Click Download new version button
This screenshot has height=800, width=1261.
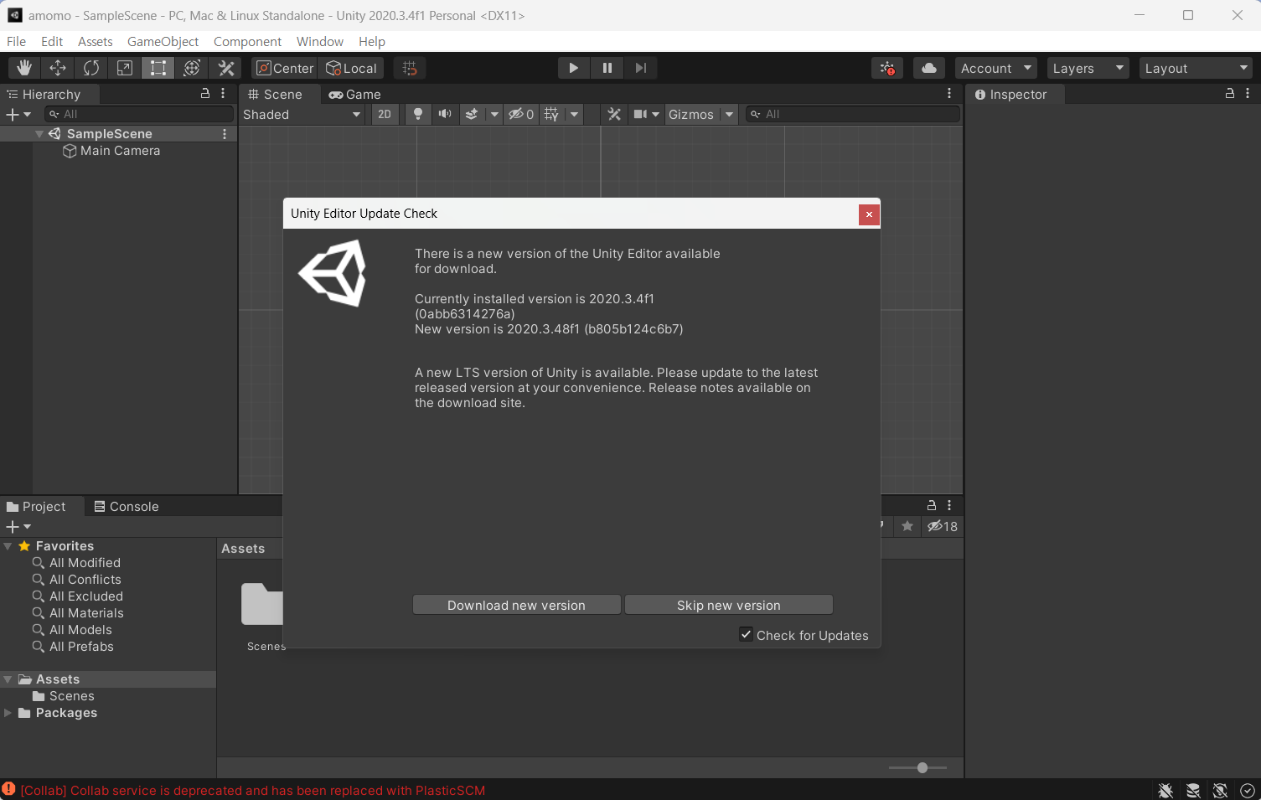(x=516, y=605)
